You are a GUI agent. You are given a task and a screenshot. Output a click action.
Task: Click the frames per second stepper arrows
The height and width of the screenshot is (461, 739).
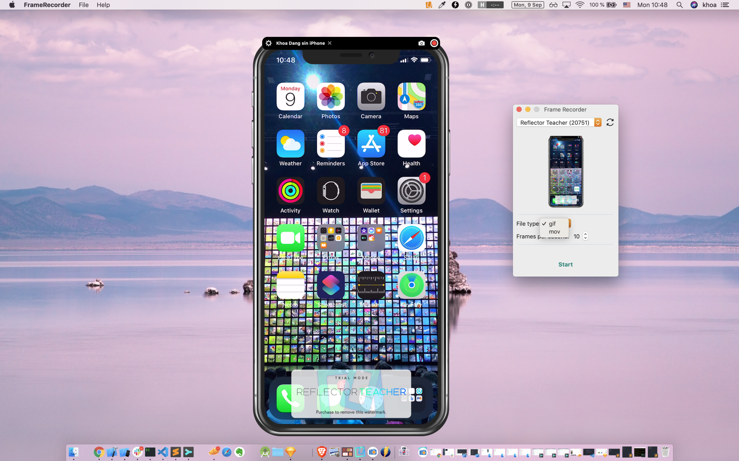(x=585, y=236)
